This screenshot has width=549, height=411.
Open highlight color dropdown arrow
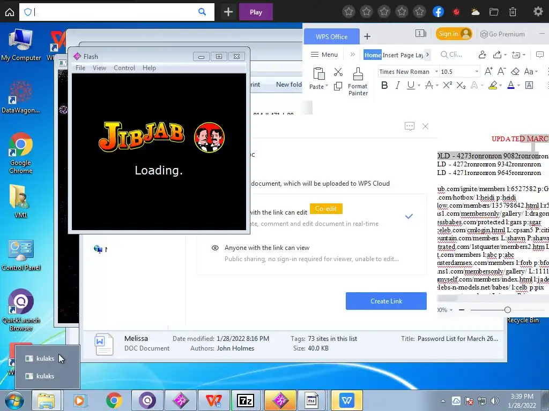point(500,85)
